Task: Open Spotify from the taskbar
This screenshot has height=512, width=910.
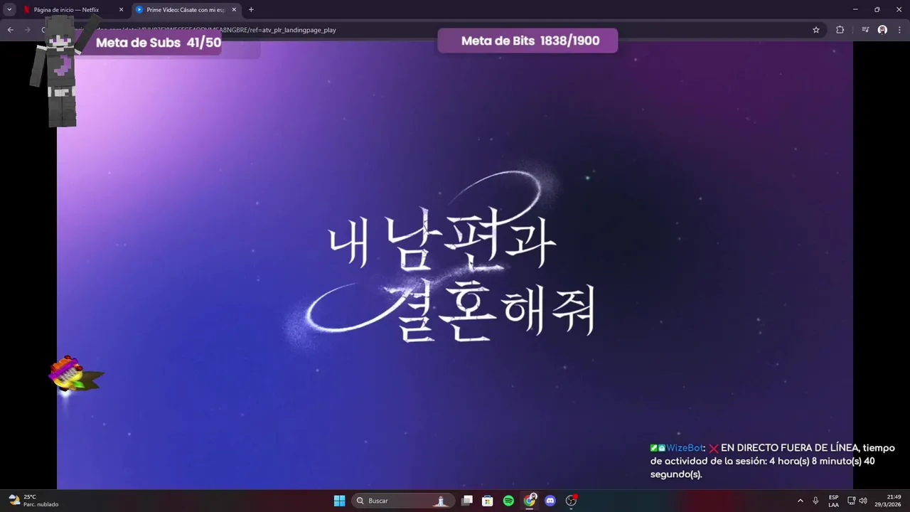Action: tap(508, 501)
